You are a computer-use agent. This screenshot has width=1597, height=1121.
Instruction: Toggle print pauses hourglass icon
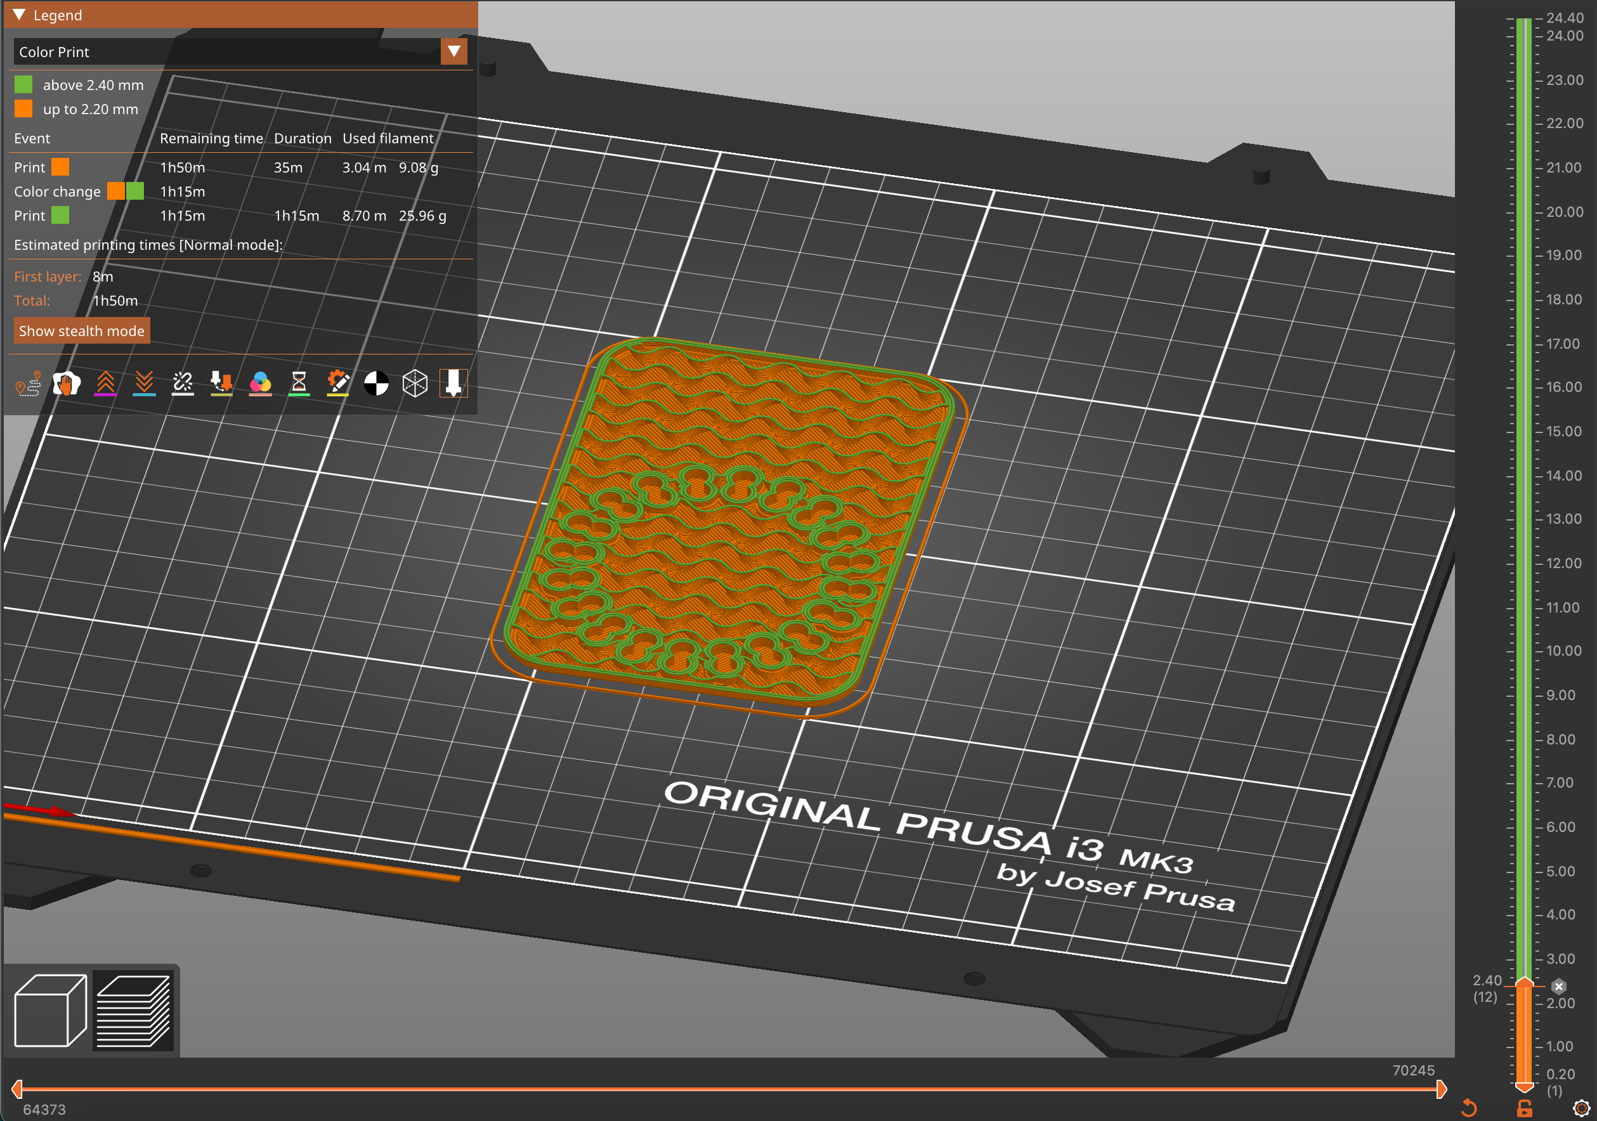299,383
